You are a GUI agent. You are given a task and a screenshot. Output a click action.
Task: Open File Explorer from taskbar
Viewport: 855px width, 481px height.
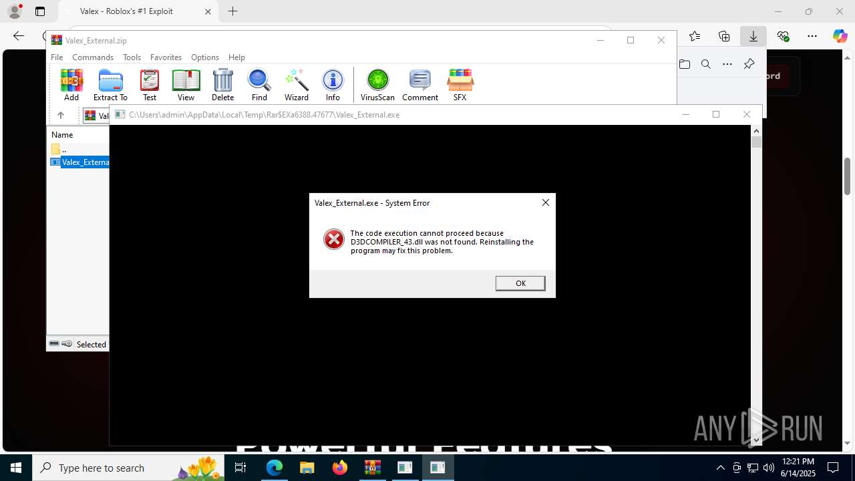(307, 468)
